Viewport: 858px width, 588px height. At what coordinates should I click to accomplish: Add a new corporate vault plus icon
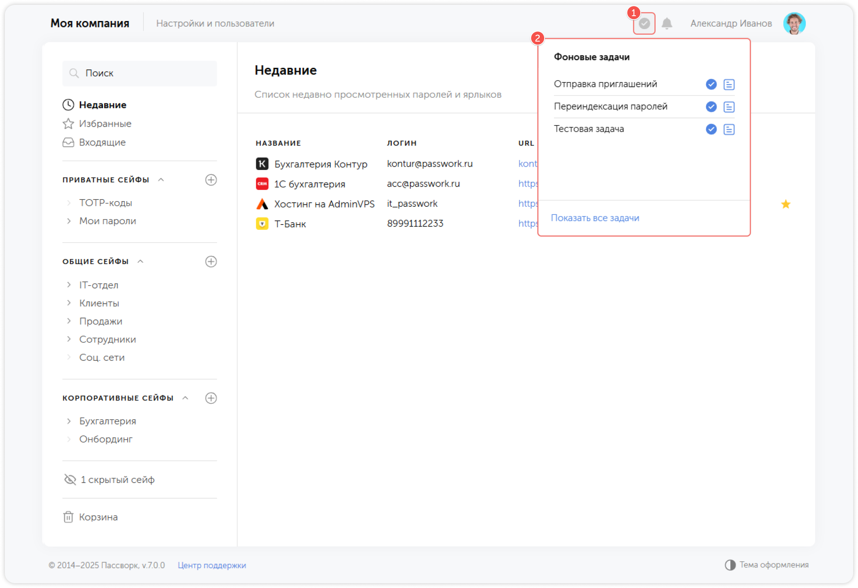[211, 398]
